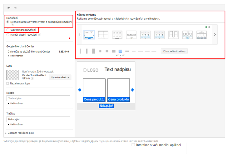Viewport: 228px width, 156px height.
Task: Select the thinnest longest horizontal banner size icon
Action: (154, 51)
